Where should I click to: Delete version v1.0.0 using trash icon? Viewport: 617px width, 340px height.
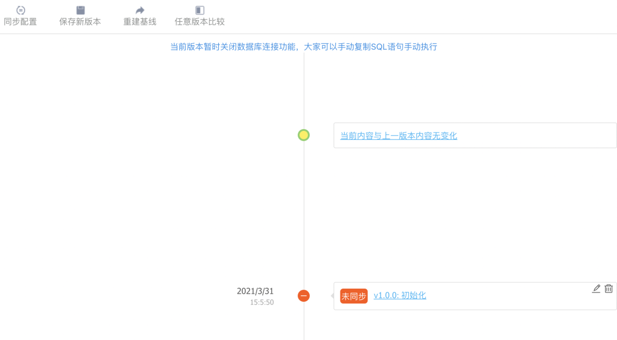pyautogui.click(x=609, y=289)
